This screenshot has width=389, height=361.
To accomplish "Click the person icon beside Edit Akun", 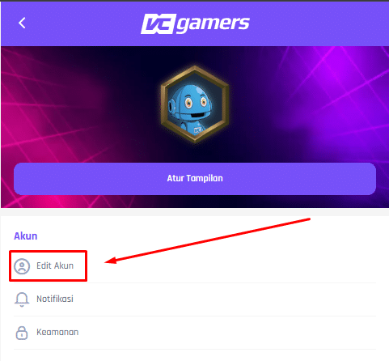I will pos(22,266).
